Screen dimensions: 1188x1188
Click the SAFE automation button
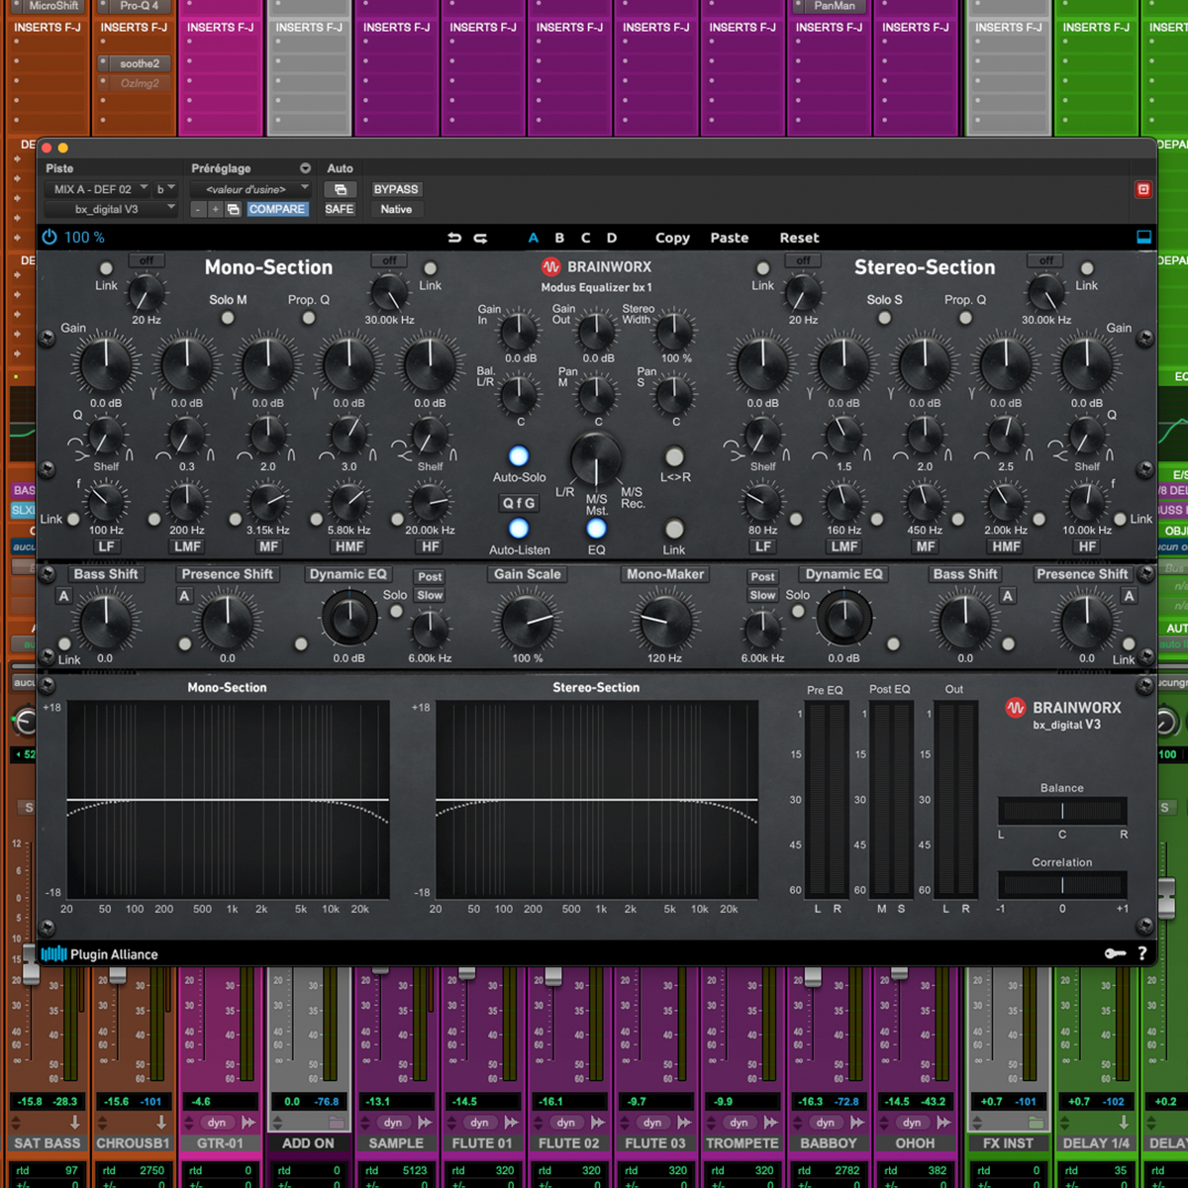pos(340,209)
